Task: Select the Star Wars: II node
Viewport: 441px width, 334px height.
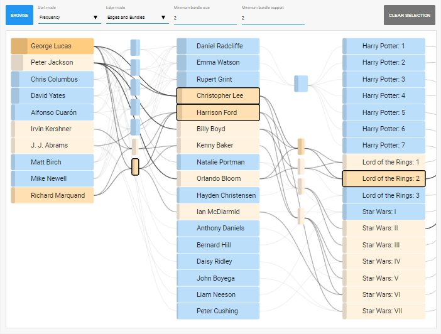Action: [x=384, y=229]
